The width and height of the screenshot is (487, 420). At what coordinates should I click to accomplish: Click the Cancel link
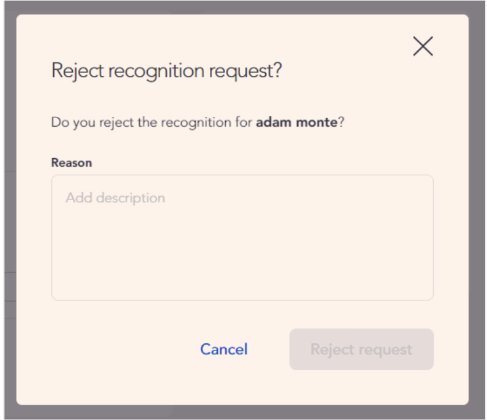tap(224, 349)
